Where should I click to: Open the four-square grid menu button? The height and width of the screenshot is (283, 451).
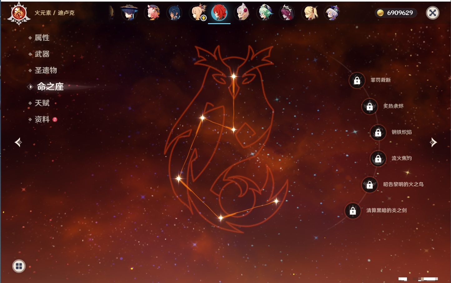[19, 266]
